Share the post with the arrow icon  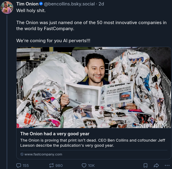click(156, 165)
